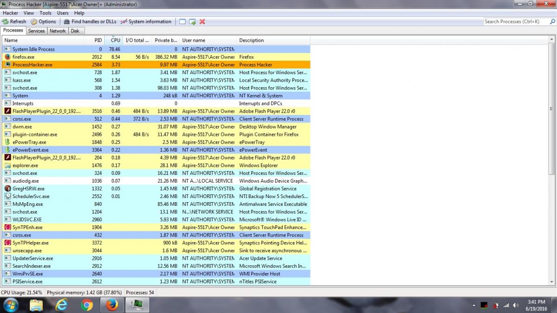Image resolution: width=557 pixels, height=313 pixels.
Task: Sort by User name column header
Action: [208, 40]
